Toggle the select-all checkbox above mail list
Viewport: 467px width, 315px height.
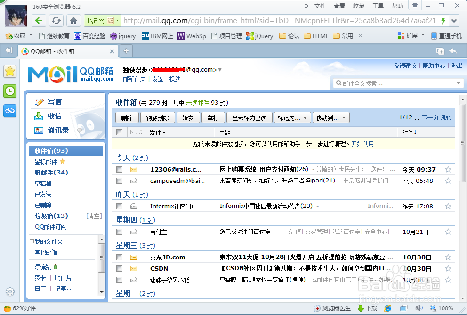click(119, 132)
